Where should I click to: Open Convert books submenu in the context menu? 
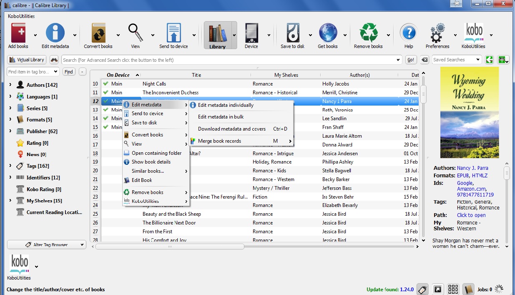[156, 135]
